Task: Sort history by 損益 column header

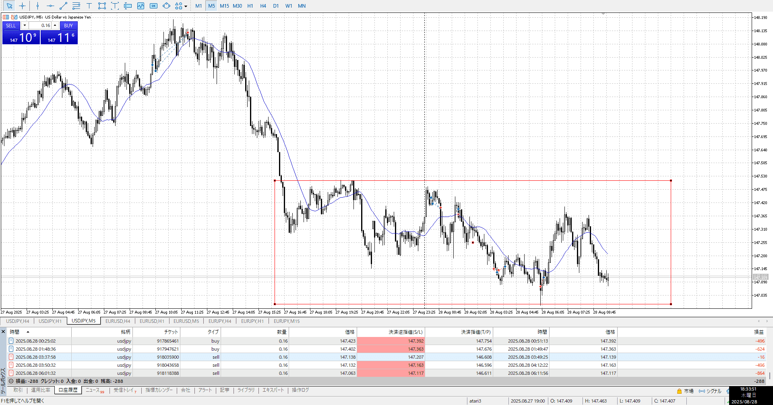Action: [x=759, y=332]
